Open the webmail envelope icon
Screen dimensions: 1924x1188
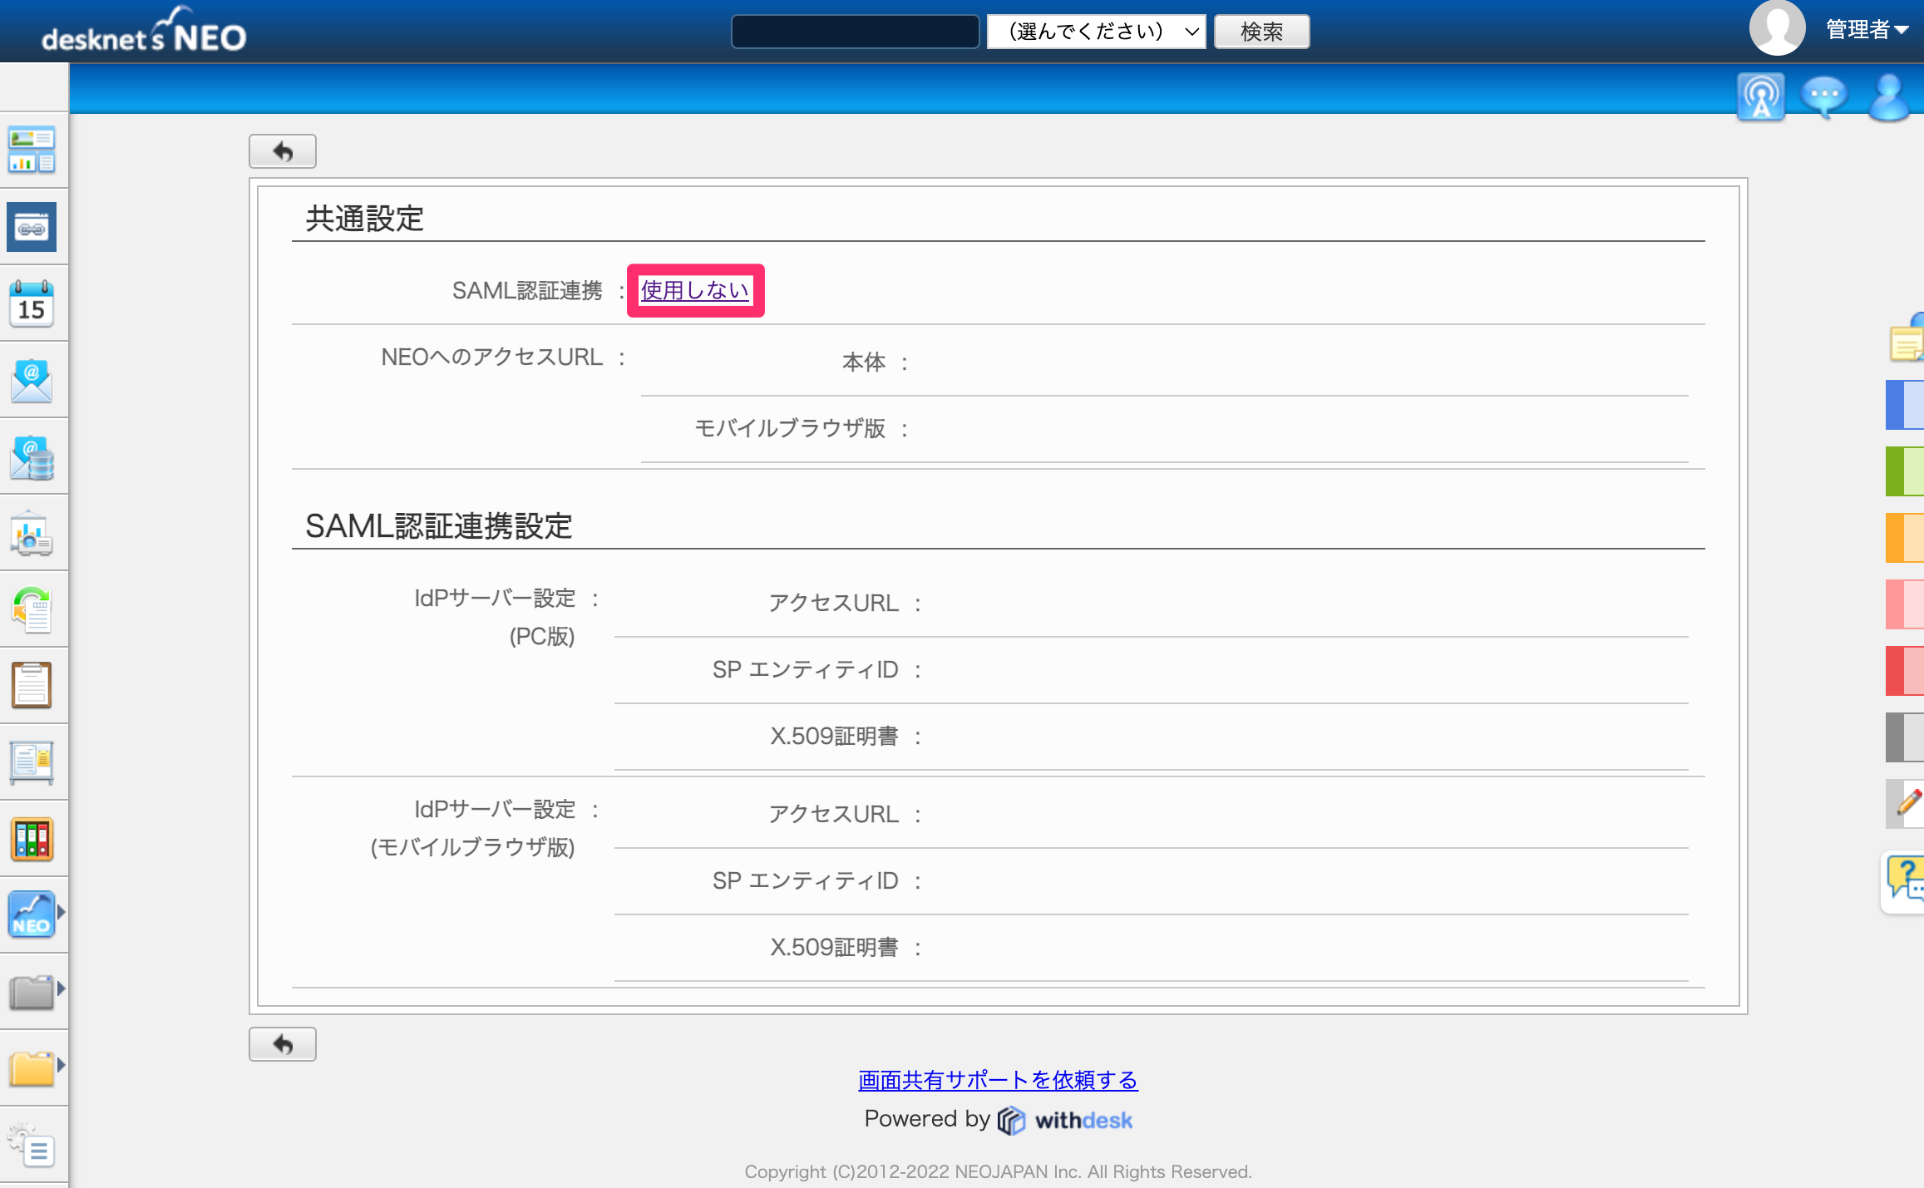coord(32,380)
